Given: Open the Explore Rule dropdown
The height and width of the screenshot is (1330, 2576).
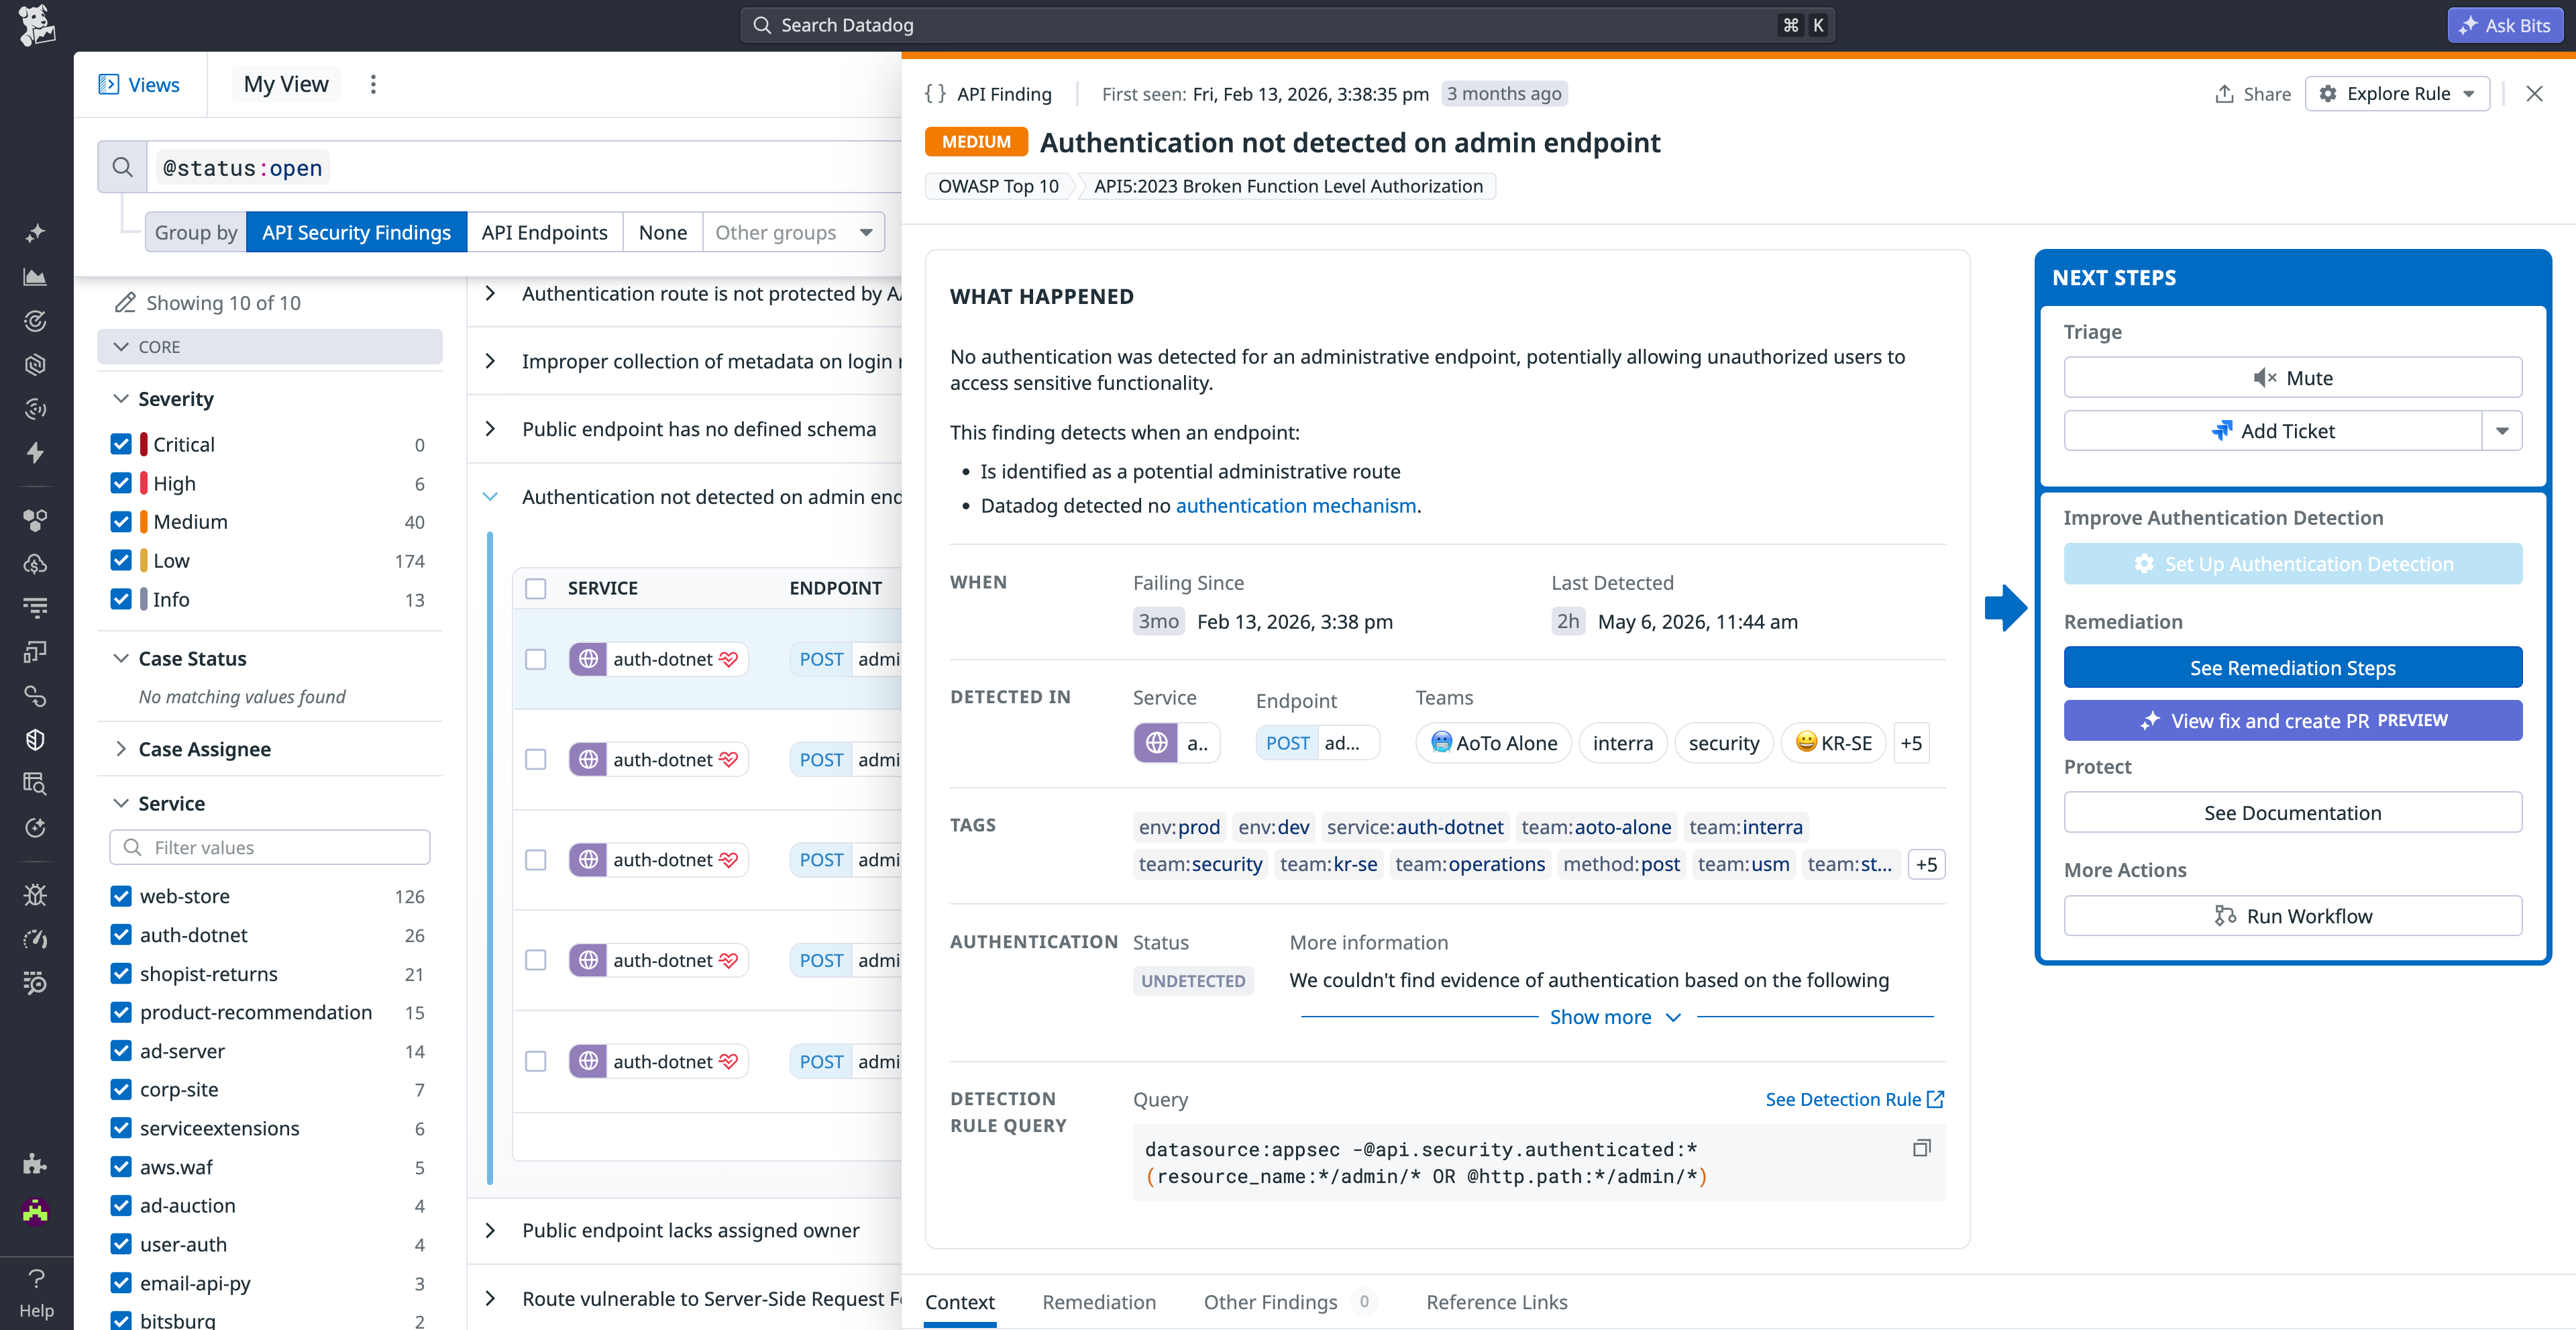Looking at the screenshot, I should coord(2397,93).
